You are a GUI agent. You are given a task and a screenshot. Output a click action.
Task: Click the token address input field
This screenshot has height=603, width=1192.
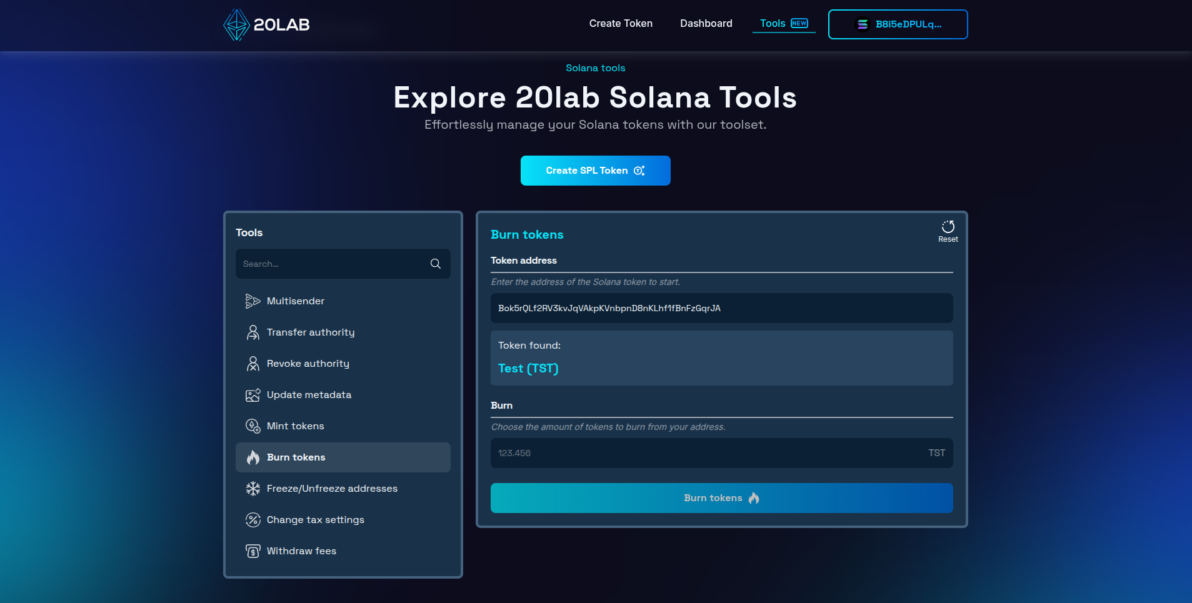722,308
